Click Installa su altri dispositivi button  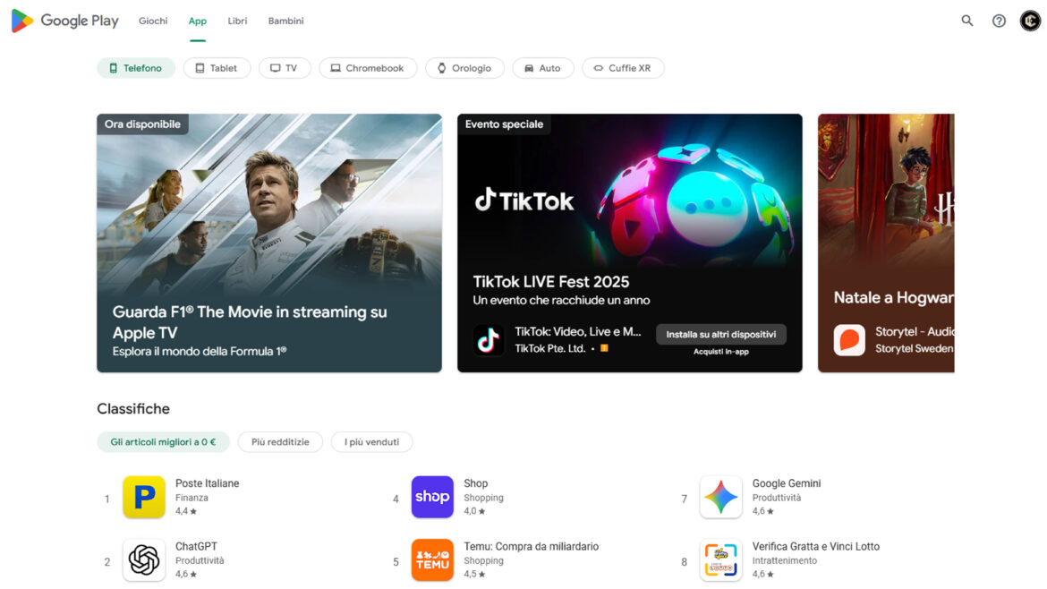[721, 335]
